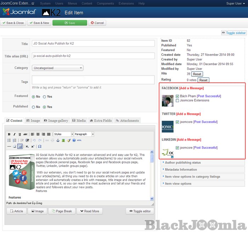Switch to the Image gallery tab
Image resolution: width=248 pixels, height=232 pixels.
(x=56, y=121)
